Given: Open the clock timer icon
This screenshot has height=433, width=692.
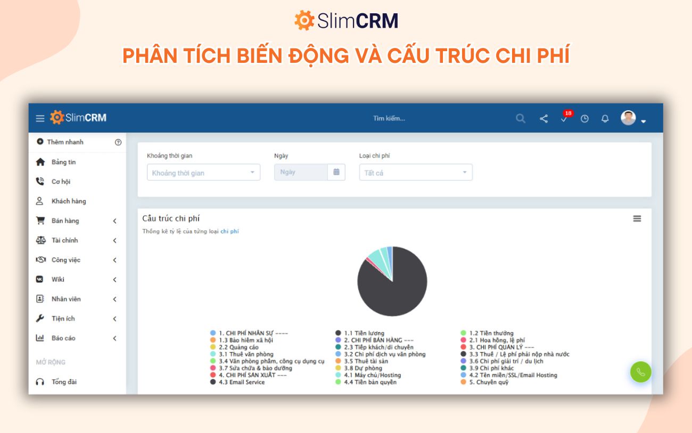Looking at the screenshot, I should (584, 119).
